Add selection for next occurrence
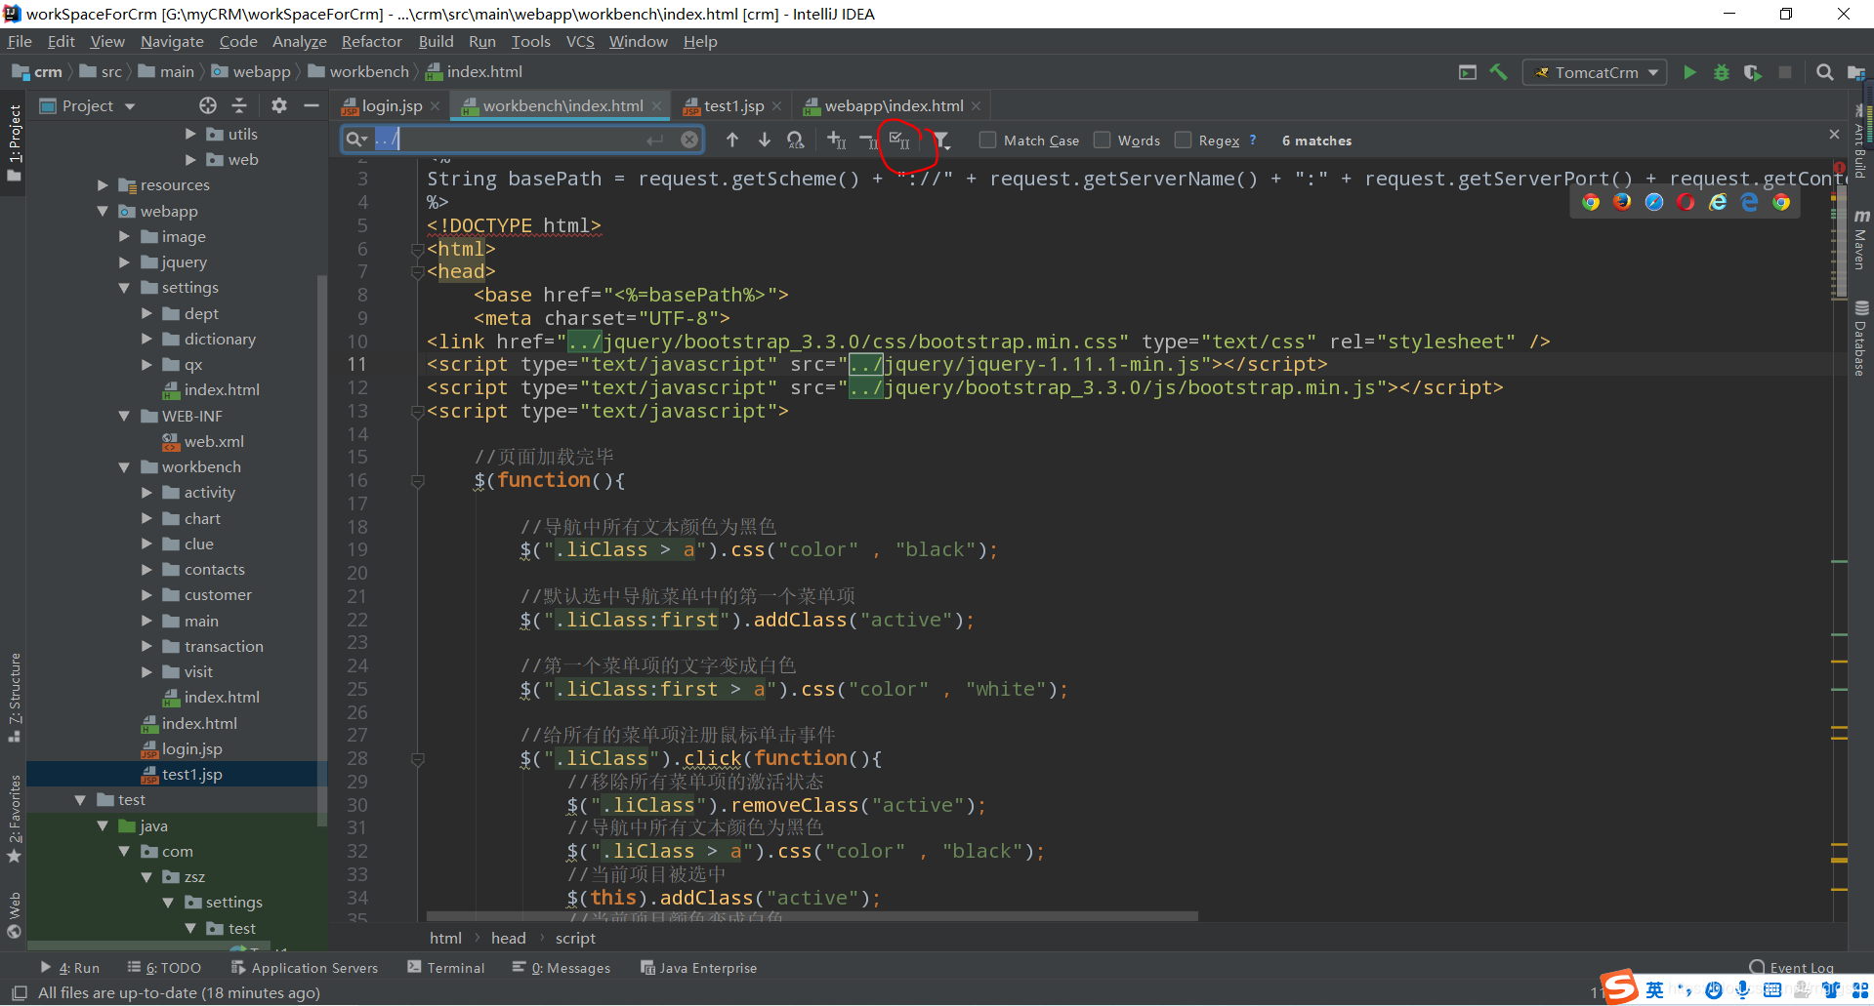This screenshot has width=1874, height=1006. pos(837,141)
